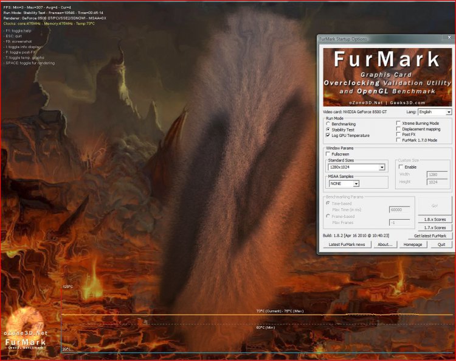Click the 60°C (Min) graph label
Viewport: 456px width, 361px height.
pos(266,328)
